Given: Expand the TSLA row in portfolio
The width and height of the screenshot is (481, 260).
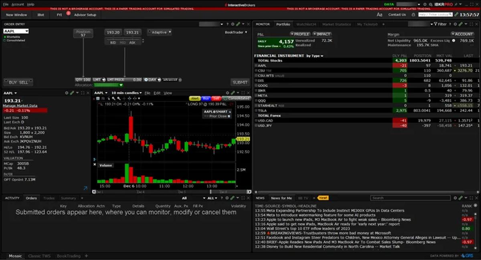Looking at the screenshot, I should (256, 110).
